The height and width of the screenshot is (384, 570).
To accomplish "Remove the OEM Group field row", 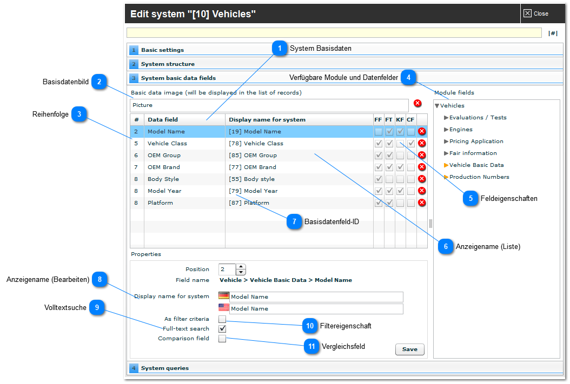I will coord(422,155).
